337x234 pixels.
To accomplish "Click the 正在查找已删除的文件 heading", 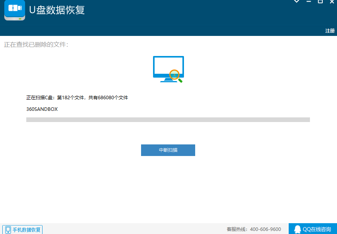I will tap(36, 45).
